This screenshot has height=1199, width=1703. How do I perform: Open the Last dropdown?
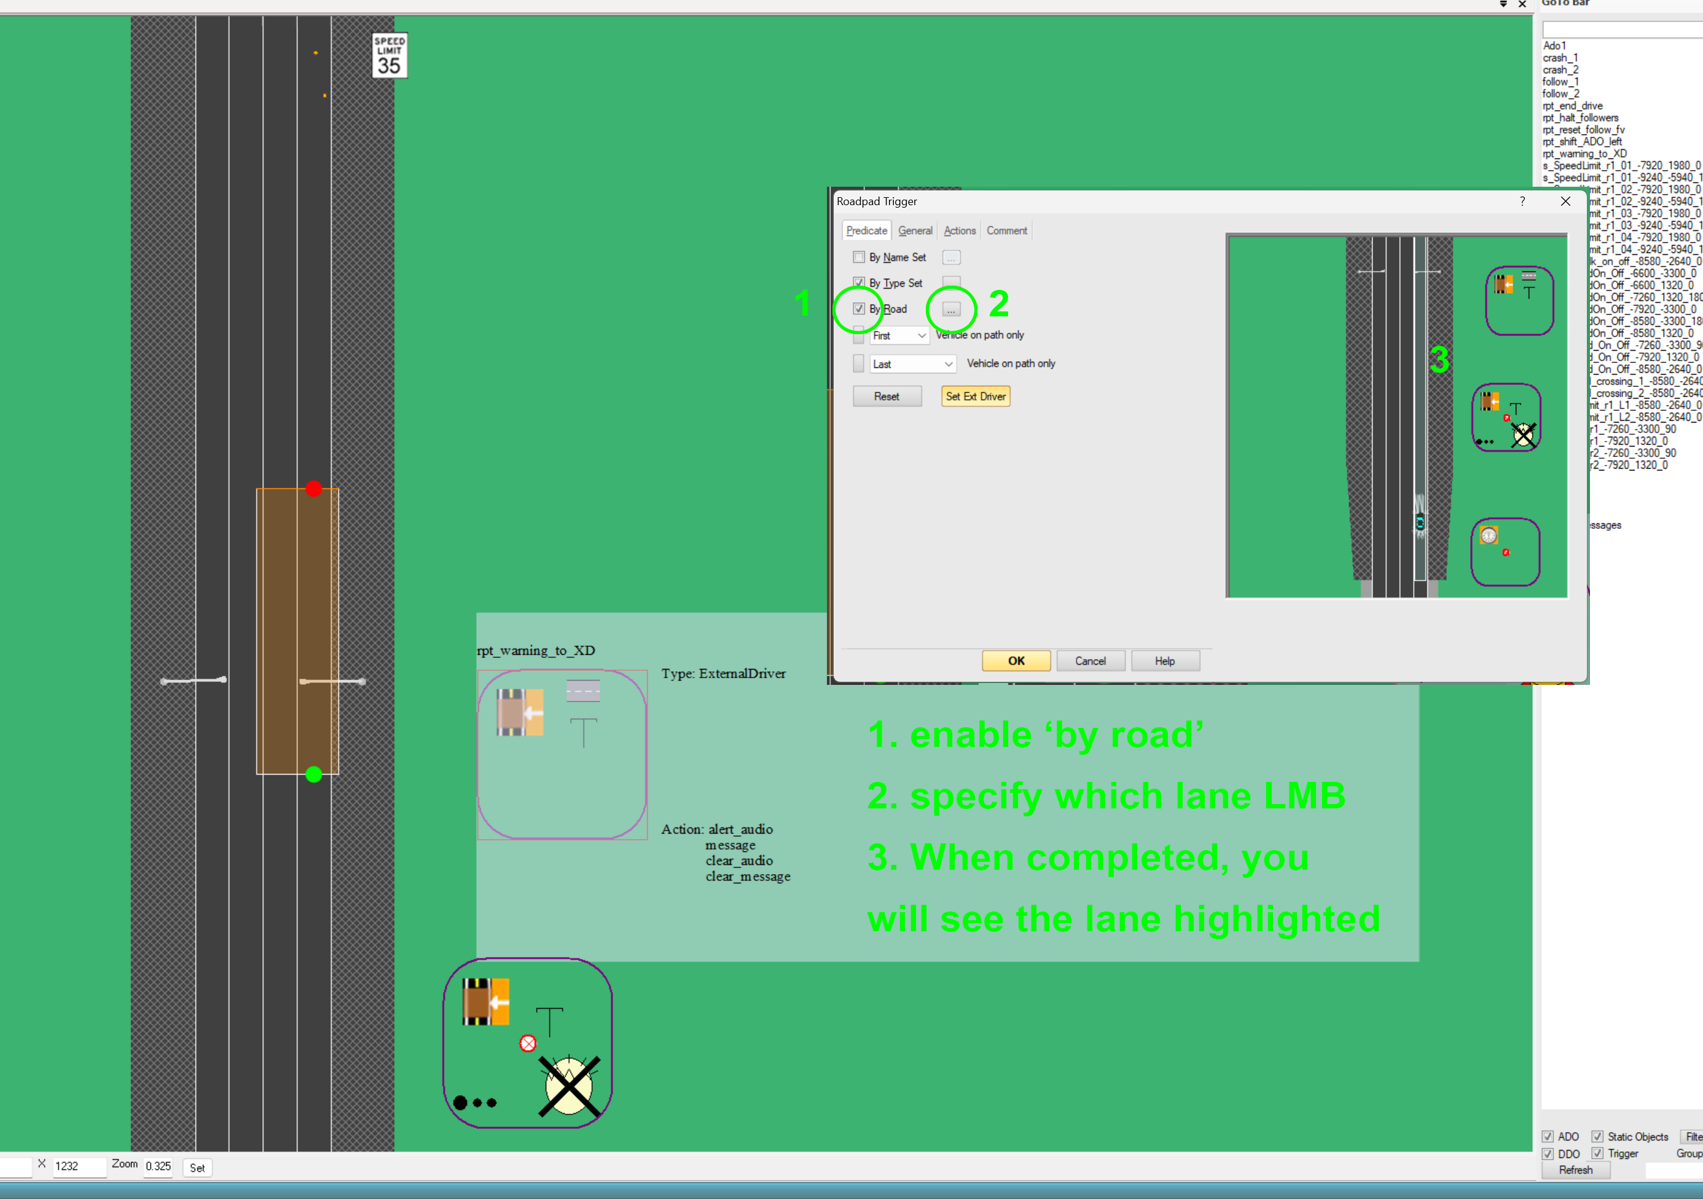(913, 364)
